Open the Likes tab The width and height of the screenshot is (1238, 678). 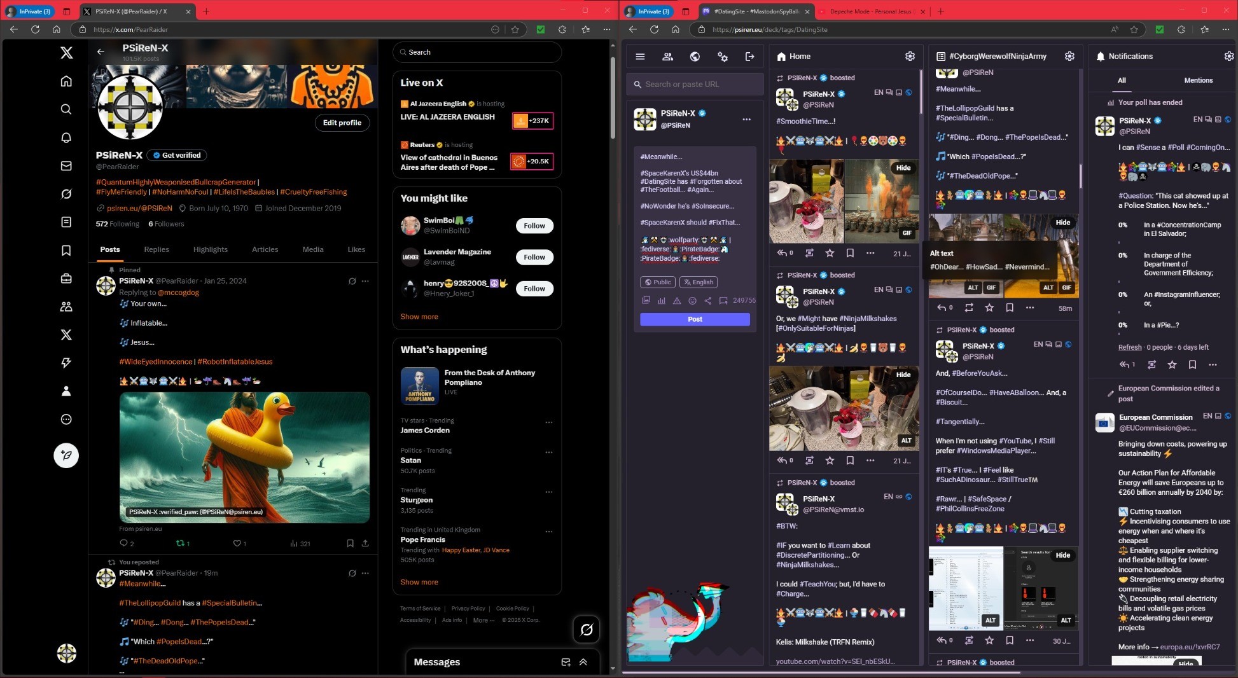click(x=356, y=249)
